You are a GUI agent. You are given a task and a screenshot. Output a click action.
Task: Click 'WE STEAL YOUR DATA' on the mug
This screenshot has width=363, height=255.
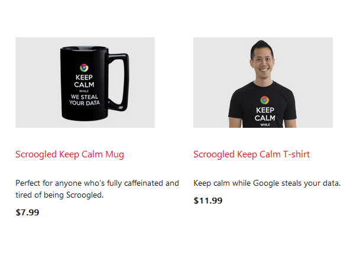click(85, 100)
